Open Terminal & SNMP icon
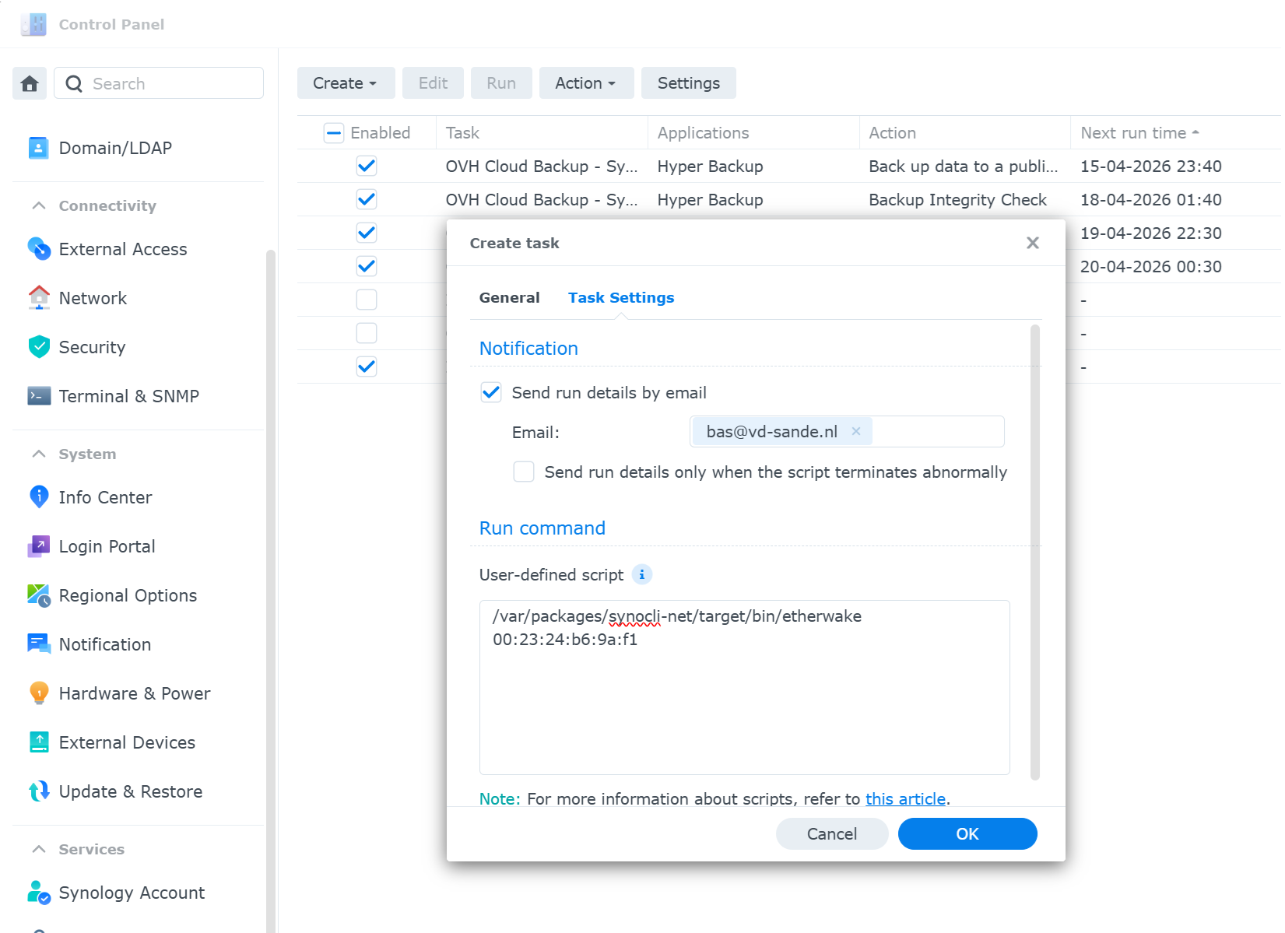 (39, 396)
